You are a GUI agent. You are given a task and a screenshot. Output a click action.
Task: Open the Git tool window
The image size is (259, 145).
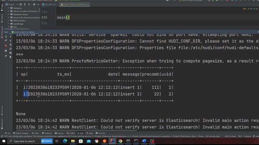[7, 133]
